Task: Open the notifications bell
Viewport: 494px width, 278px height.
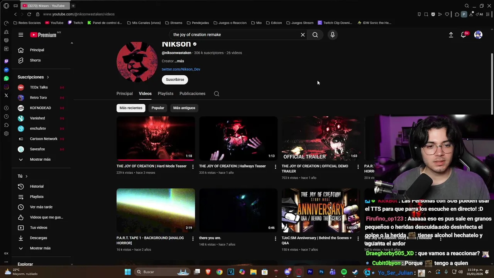Action: tap(464, 35)
